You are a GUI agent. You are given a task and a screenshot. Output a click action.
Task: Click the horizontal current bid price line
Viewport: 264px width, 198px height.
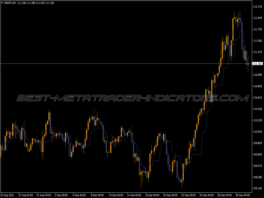(x=126, y=64)
